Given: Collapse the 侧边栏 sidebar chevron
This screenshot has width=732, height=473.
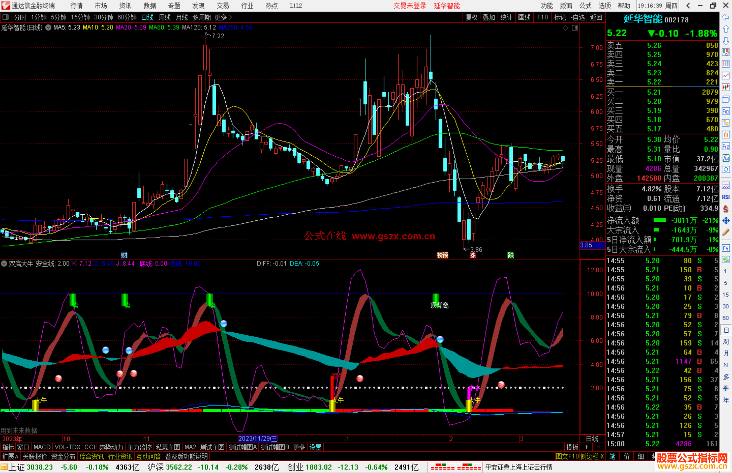Looking at the screenshot, I should click(602, 456).
